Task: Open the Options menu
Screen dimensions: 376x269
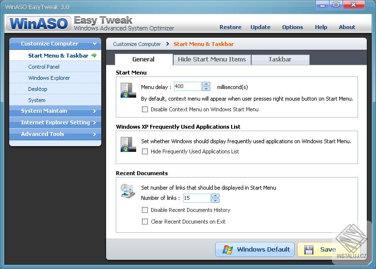Action: 293,27
